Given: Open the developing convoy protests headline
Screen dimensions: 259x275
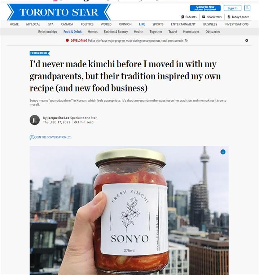Looking at the screenshot, I should 138,41.
